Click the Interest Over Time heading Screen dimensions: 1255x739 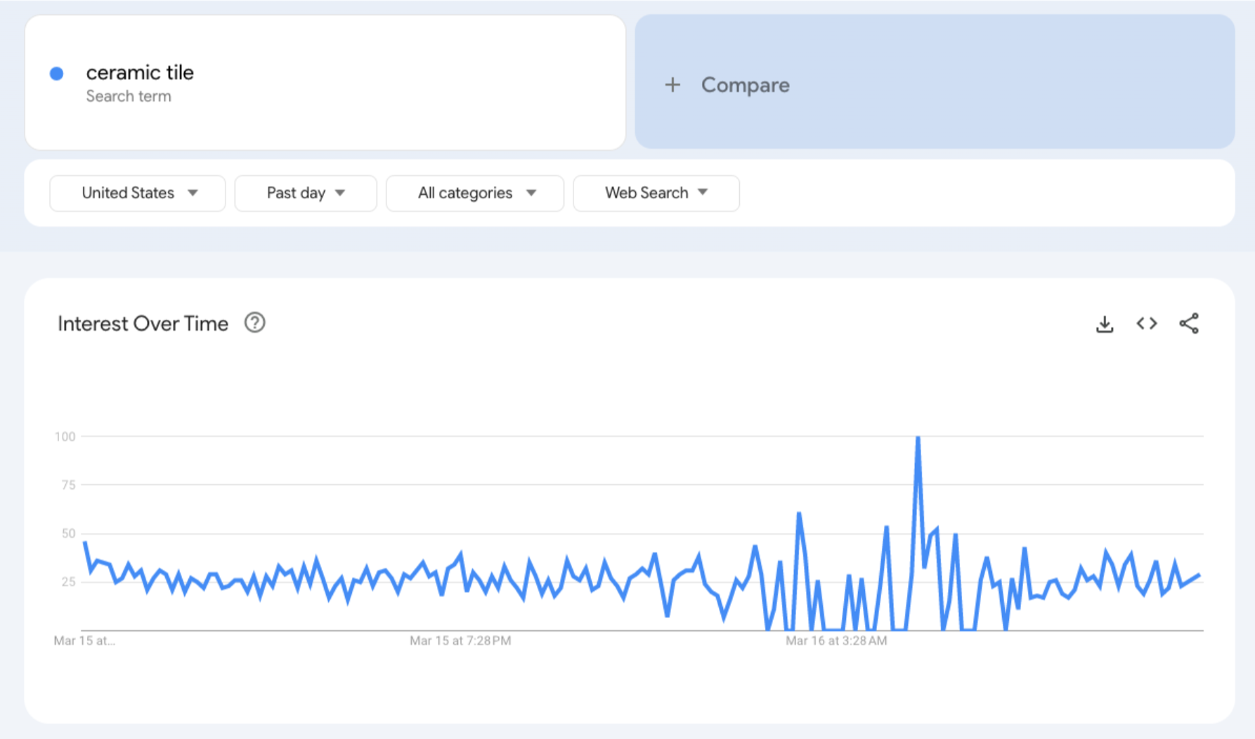pyautogui.click(x=143, y=324)
